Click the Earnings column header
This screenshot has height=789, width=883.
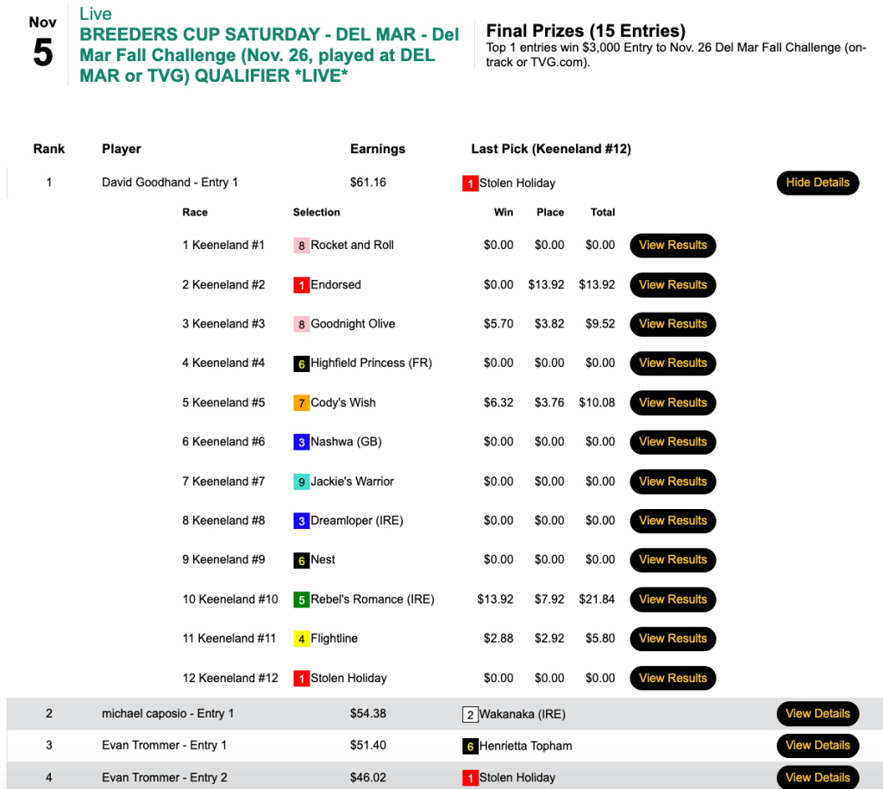pyautogui.click(x=377, y=149)
